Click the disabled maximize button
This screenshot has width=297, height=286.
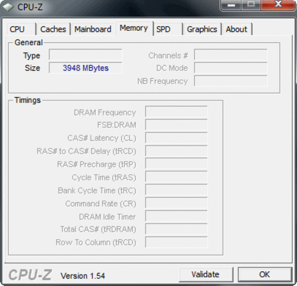click(x=251, y=5)
